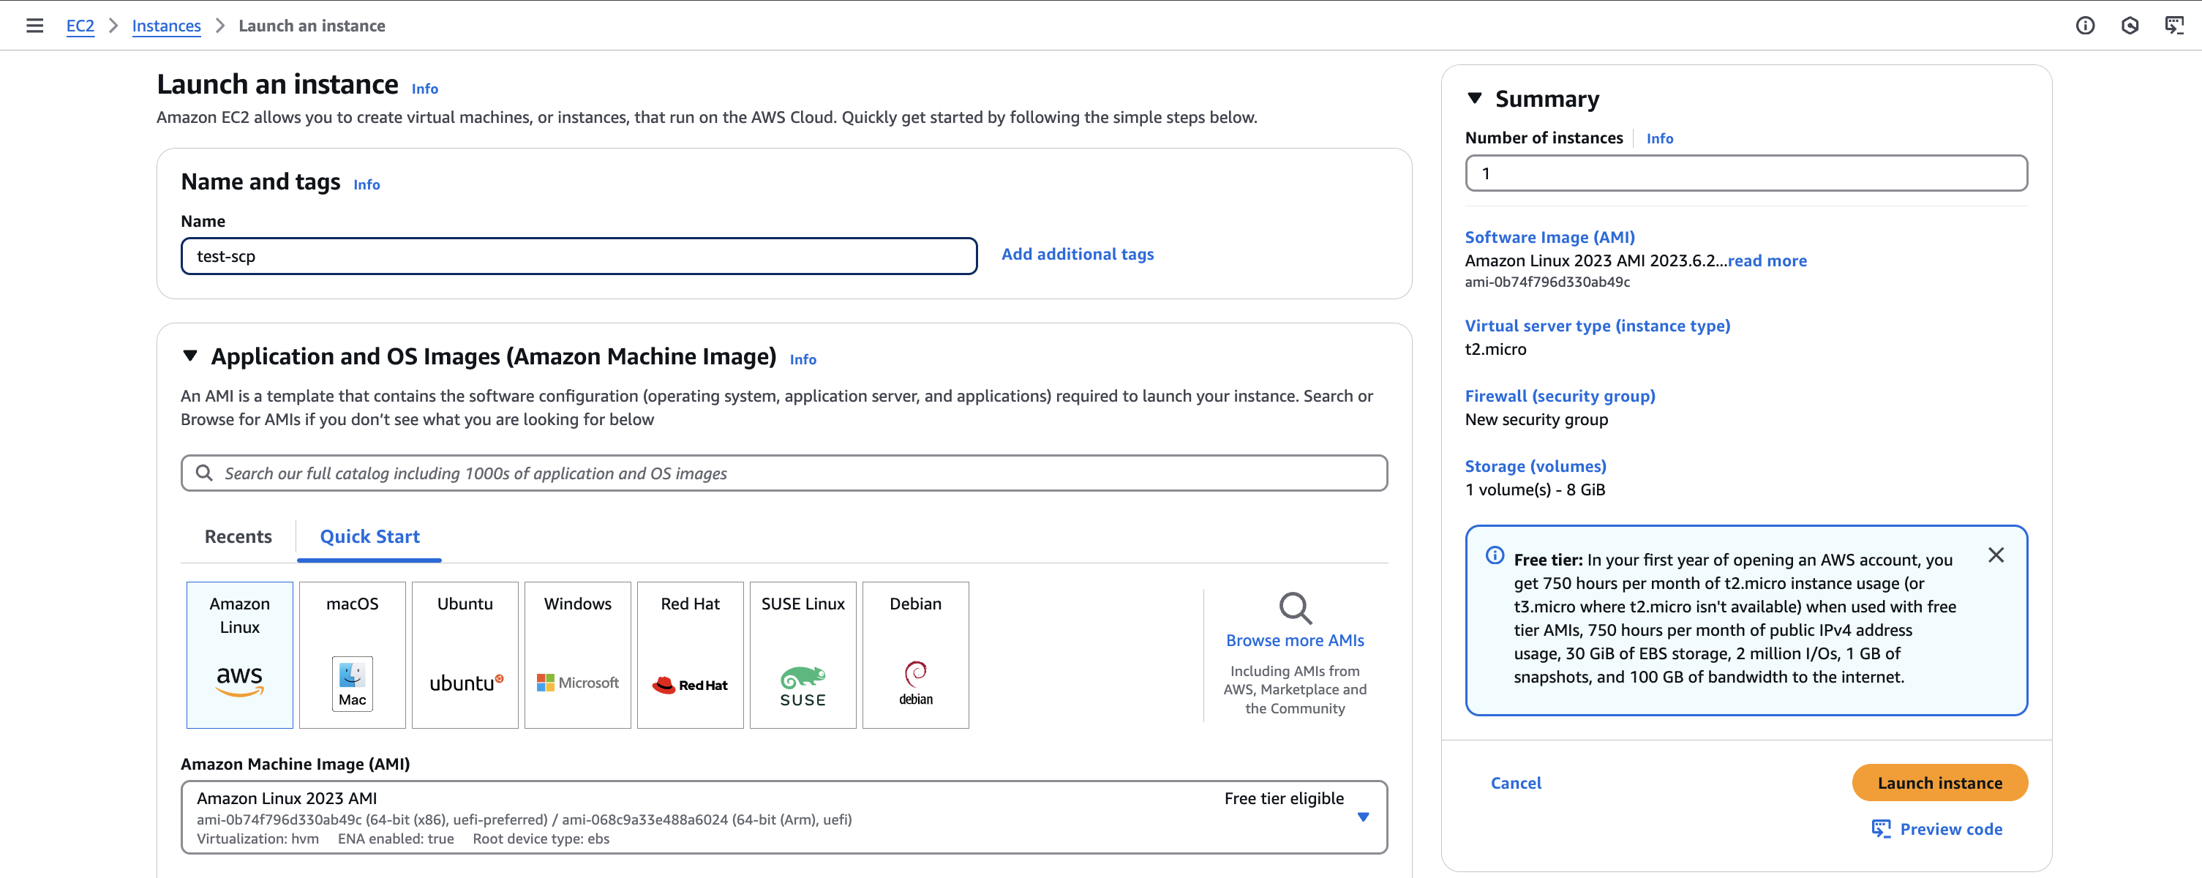Collapse the Summary panel
The image size is (2202, 878).
[x=1475, y=98]
